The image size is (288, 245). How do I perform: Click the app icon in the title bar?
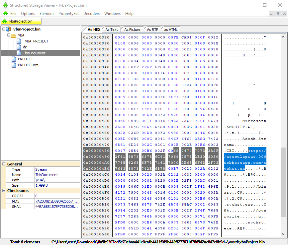point(6,5)
